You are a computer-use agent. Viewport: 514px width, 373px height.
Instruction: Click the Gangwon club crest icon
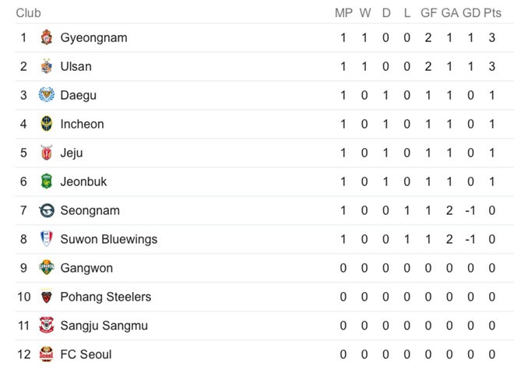click(x=47, y=268)
